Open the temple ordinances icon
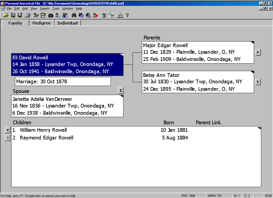Viewport: 273px width, 198px height. [120, 15]
